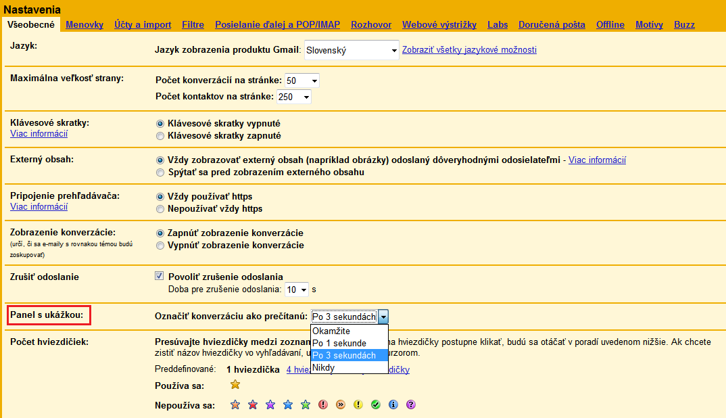The width and height of the screenshot is (726, 418).
Task: Click the yellow star in Používa sa
Action: [x=235, y=384]
